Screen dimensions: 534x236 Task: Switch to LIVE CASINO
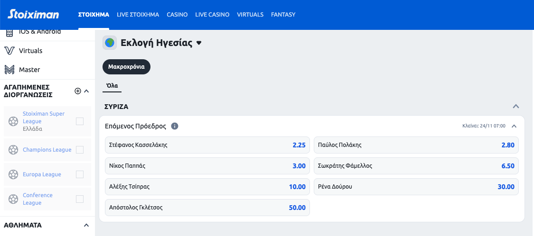click(x=212, y=15)
